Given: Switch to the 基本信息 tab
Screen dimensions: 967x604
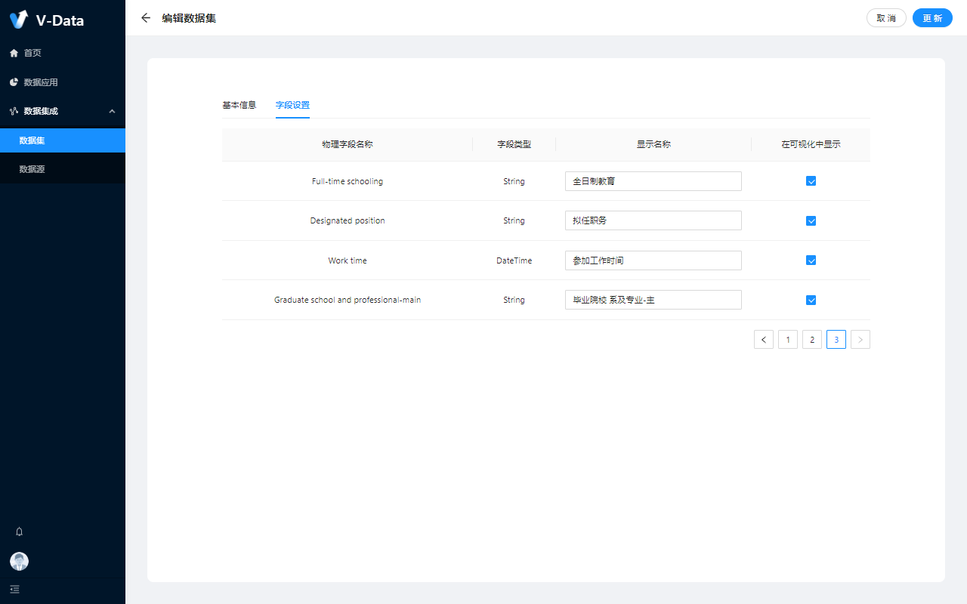Looking at the screenshot, I should 239,105.
